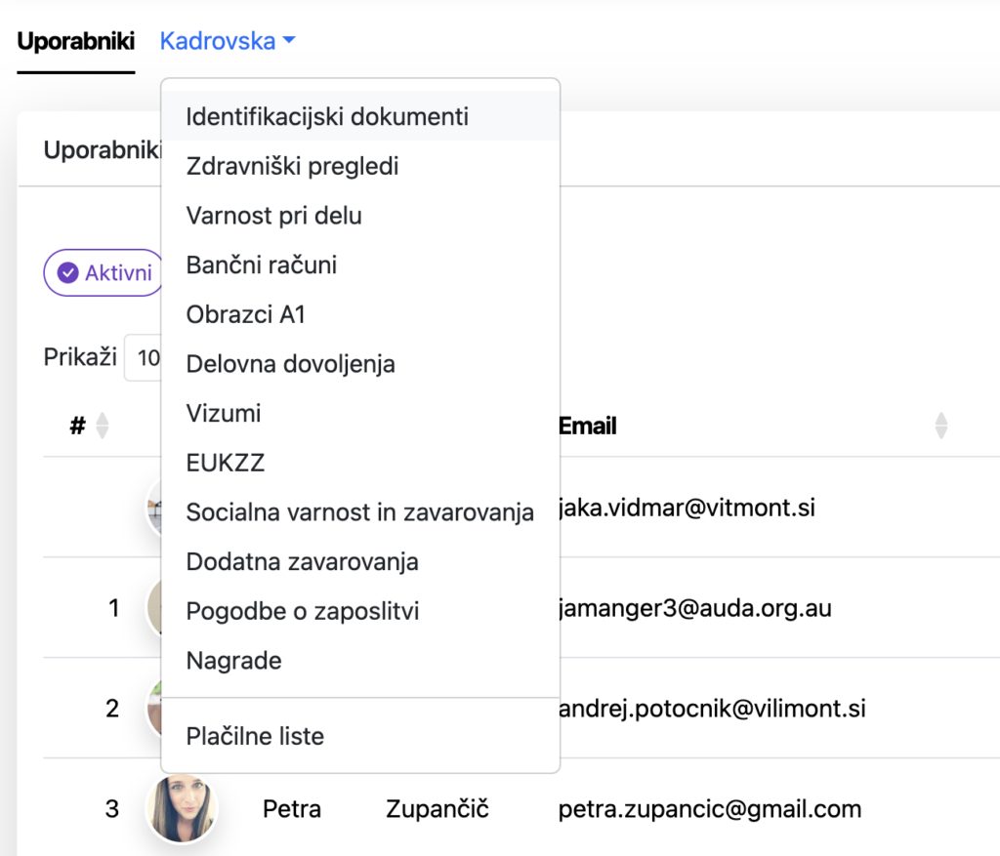
Task: Open Dodatna zavarovanja entry
Action: (x=302, y=562)
